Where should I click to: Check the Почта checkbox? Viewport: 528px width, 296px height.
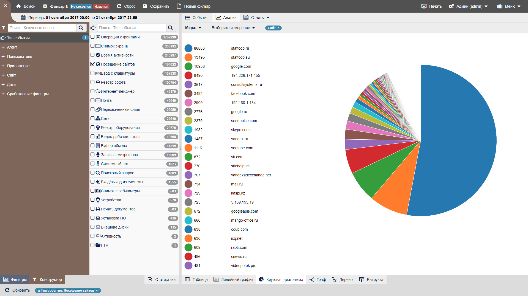click(93, 100)
